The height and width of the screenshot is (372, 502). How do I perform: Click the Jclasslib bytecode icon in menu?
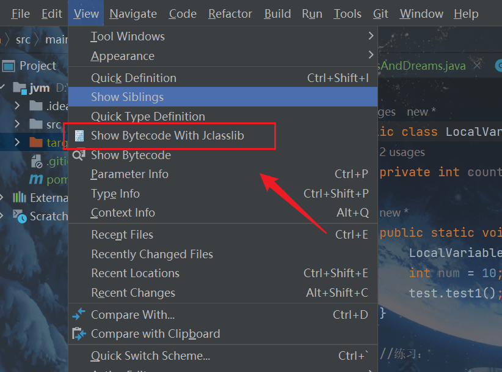[x=79, y=136]
